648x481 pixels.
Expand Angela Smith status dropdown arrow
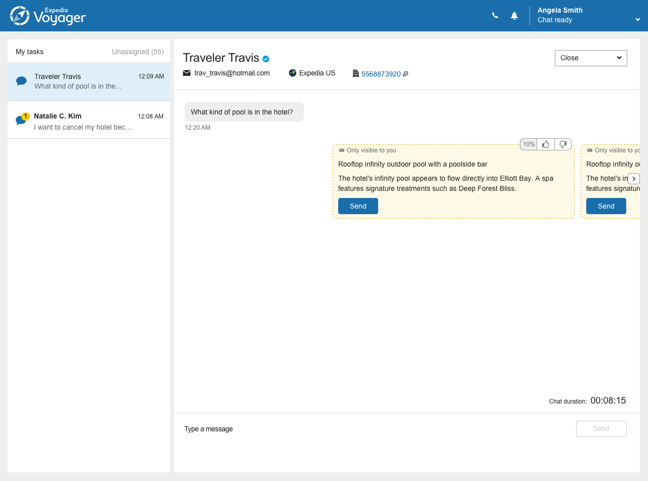point(637,20)
